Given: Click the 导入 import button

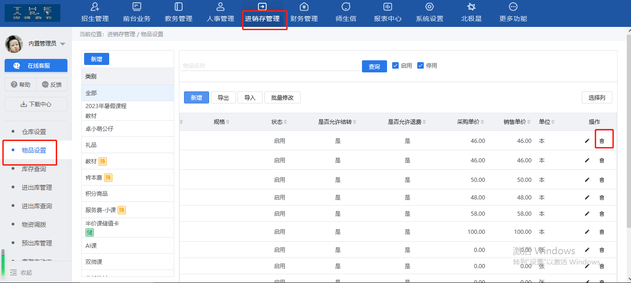Looking at the screenshot, I should click(250, 97).
